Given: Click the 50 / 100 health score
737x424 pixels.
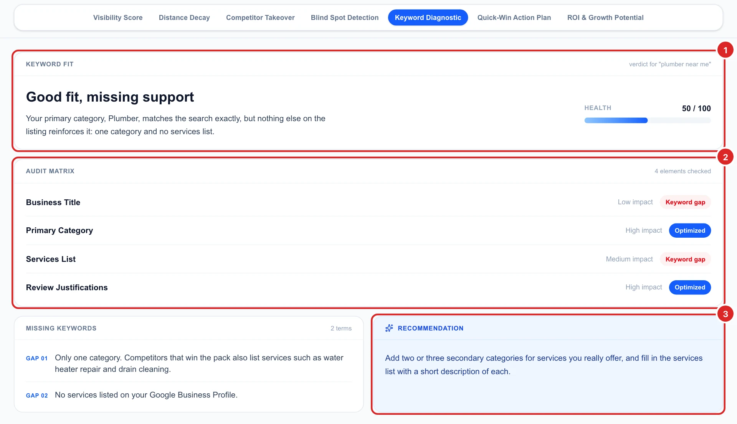Looking at the screenshot, I should pyautogui.click(x=696, y=108).
